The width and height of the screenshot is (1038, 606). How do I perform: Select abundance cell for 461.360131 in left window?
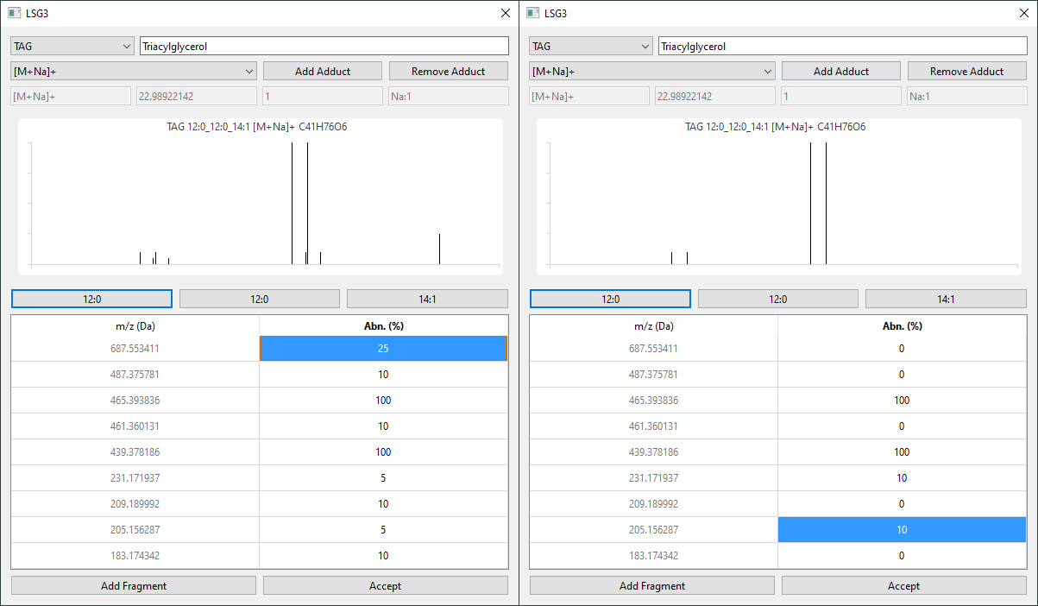[383, 426]
